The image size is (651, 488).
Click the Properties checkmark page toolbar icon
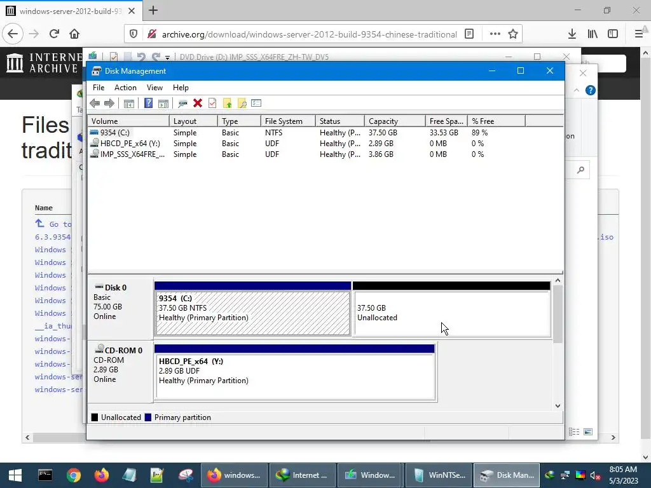pyautogui.click(x=212, y=104)
